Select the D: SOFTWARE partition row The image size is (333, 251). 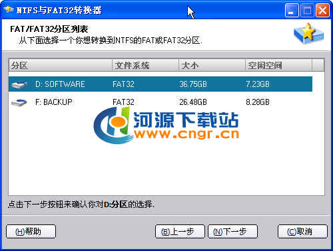[161, 84]
